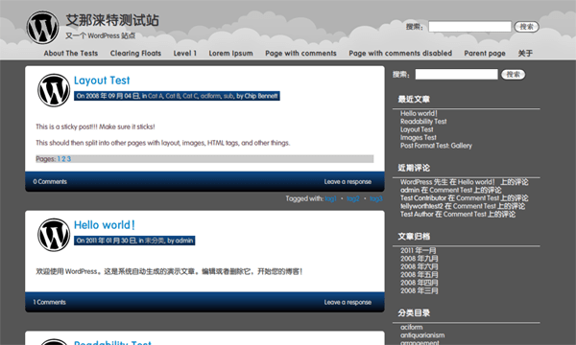576x345 pixels.
Task: Open the About The Tests page
Action: pos(71,53)
